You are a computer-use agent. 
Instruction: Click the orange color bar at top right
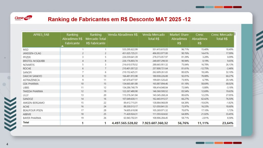coord(219,7)
